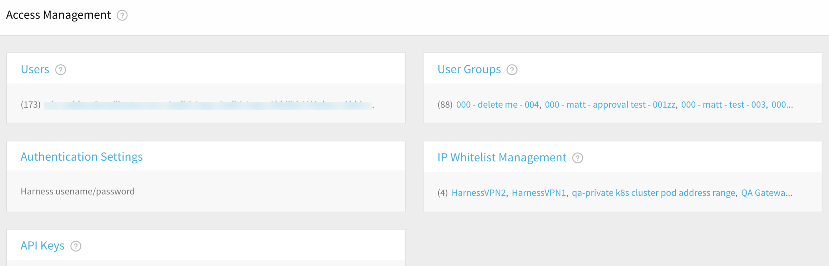Open the help icon beside Users

click(61, 69)
